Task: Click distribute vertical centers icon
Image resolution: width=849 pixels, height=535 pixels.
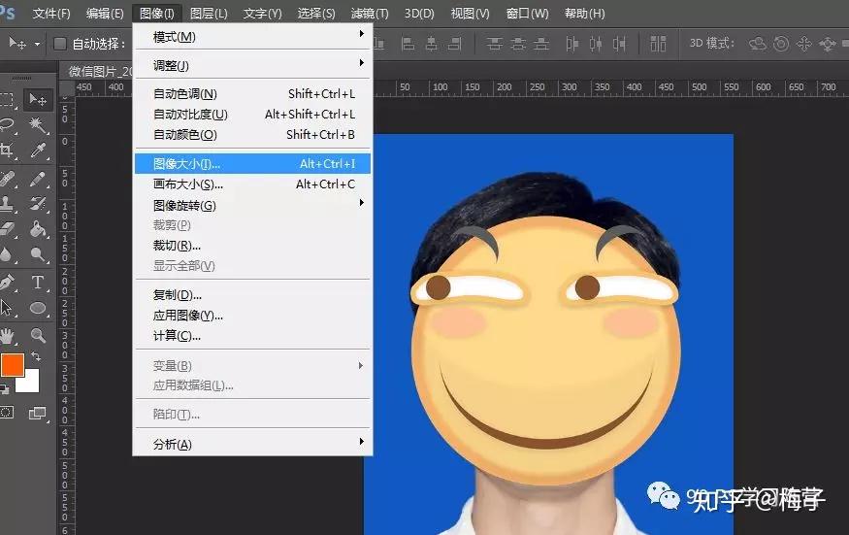Action: (x=518, y=44)
